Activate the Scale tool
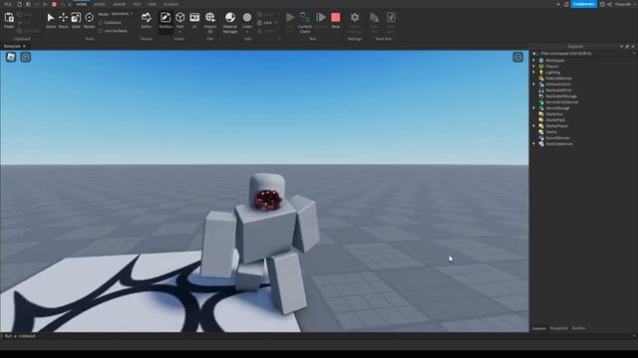This screenshot has width=638, height=358. click(76, 18)
